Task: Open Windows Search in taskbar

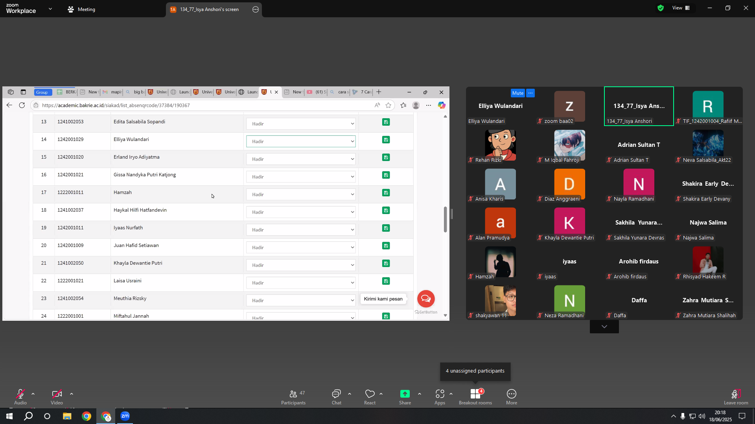Action: click(28, 416)
